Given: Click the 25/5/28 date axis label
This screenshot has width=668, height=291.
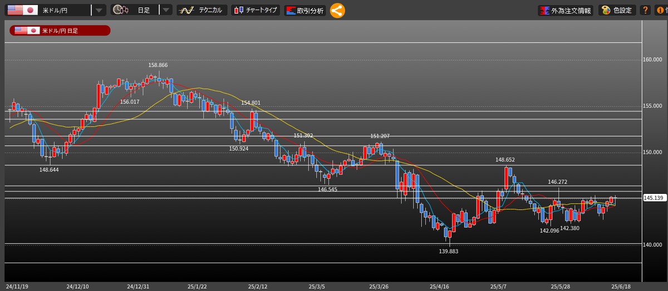Looking at the screenshot, I should (561, 287).
